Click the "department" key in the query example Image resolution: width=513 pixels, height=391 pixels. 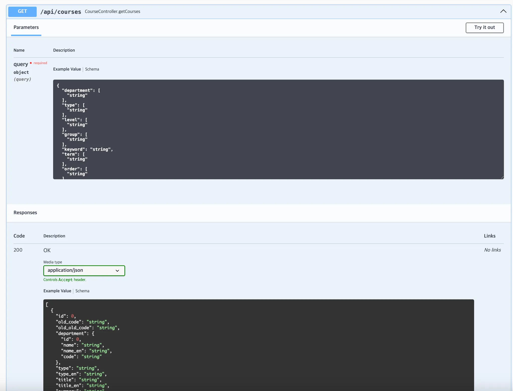77,90
